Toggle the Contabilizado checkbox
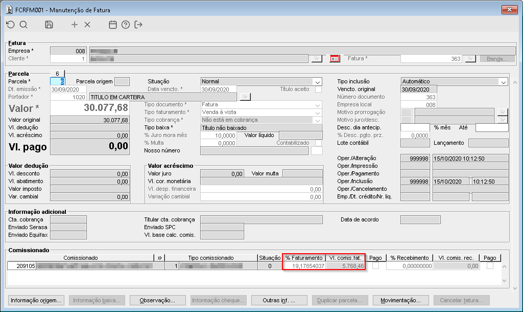 (x=319, y=143)
